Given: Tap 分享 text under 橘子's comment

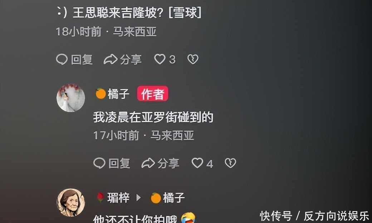Looking at the screenshot, I should (x=168, y=163).
